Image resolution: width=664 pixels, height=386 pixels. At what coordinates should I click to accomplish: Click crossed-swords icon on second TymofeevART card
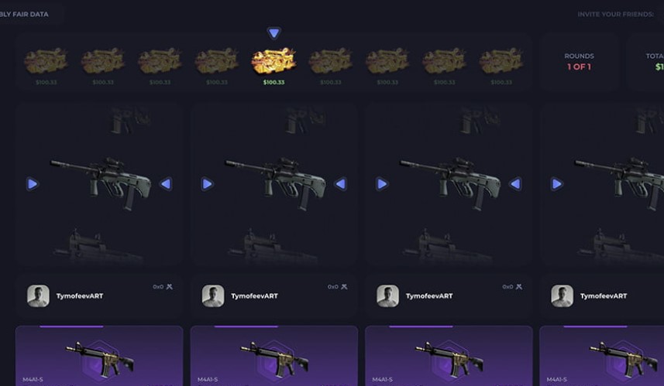[x=344, y=287]
